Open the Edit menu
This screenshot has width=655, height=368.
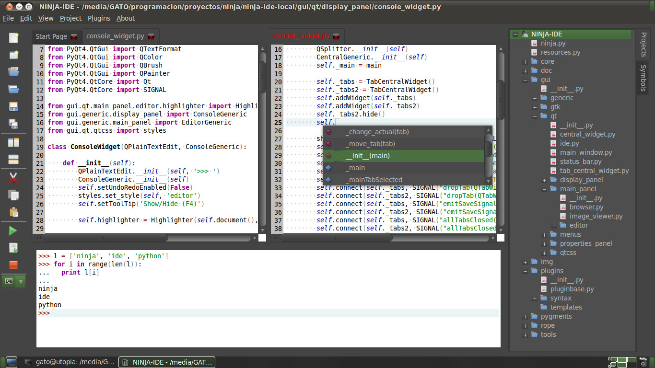click(x=26, y=18)
